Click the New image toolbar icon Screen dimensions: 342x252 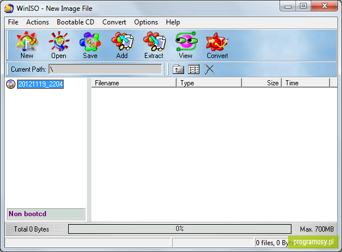point(27,45)
